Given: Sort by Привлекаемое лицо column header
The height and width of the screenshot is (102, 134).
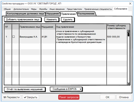Looking at the screenshot, I should coord(30,27).
